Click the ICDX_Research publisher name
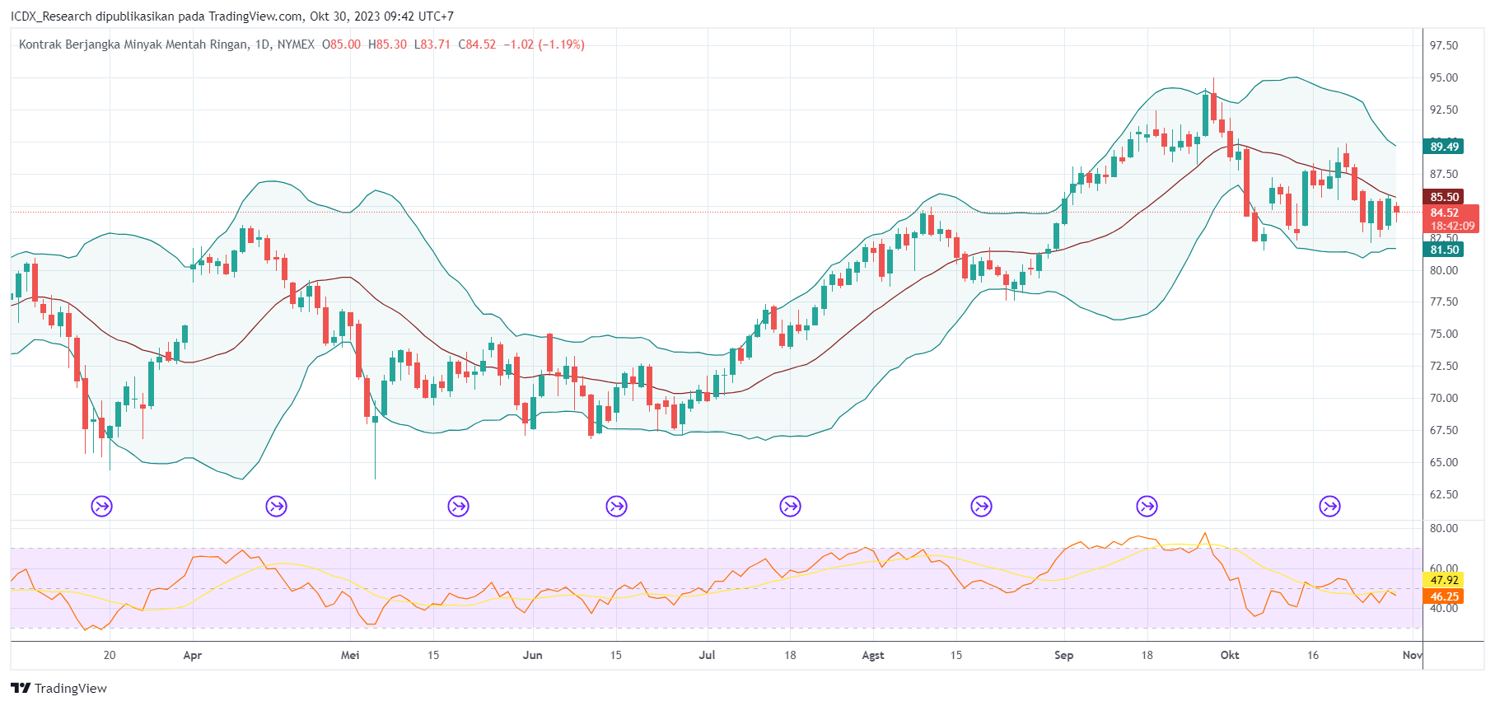This screenshot has width=1495, height=706. tap(51, 16)
